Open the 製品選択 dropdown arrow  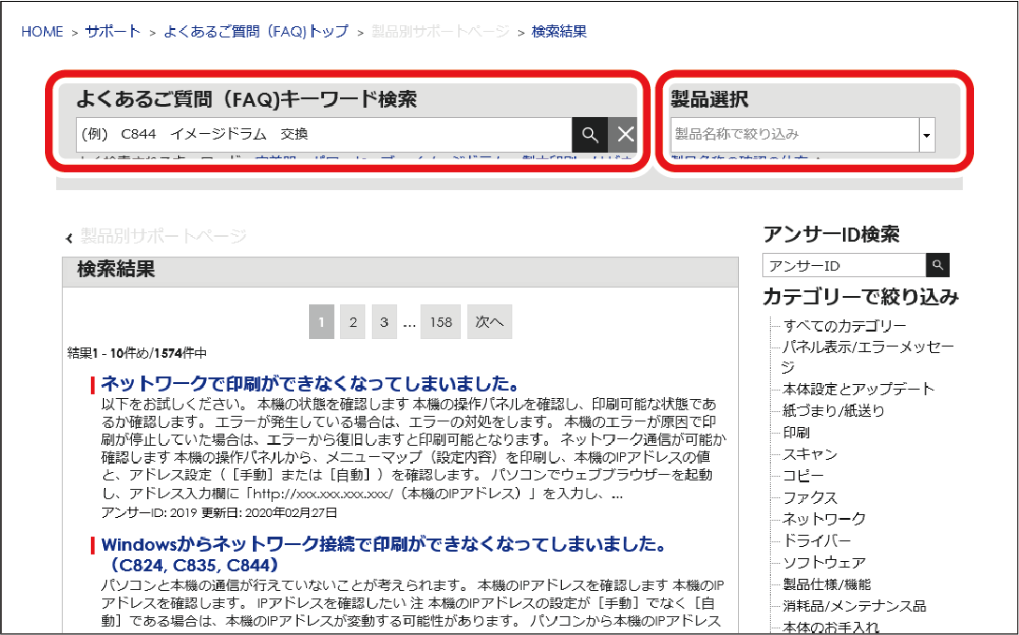pos(926,135)
